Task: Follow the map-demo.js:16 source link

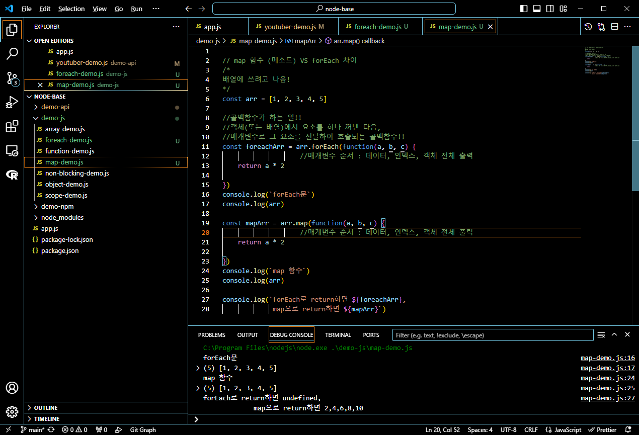Action: (608, 359)
